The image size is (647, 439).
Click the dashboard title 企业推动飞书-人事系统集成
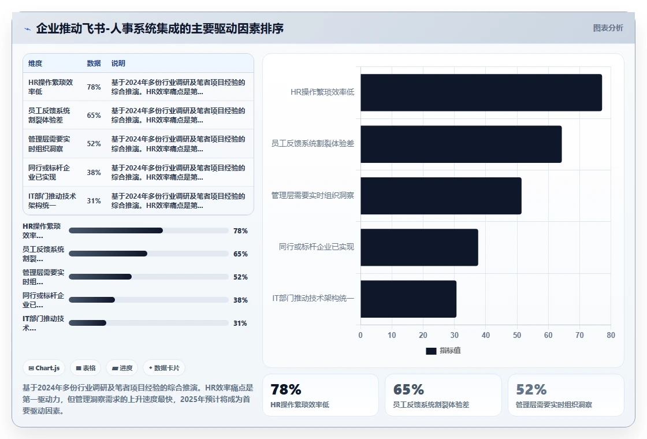tap(159, 28)
